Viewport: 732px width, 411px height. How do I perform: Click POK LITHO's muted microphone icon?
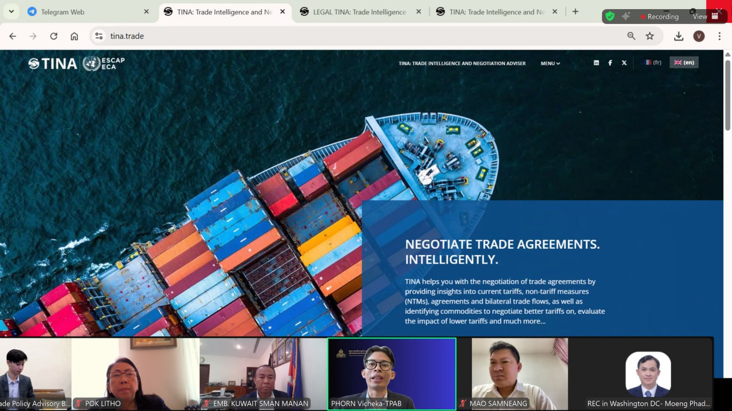[x=79, y=404]
